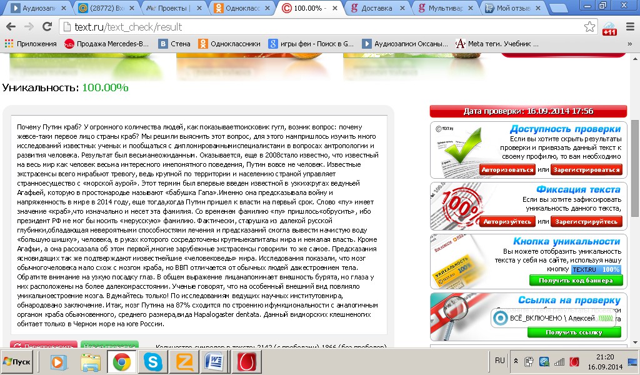Image resolution: width=640 pixels, height=375 pixels.
Task: Click the Новая проверка green button
Action: tap(109, 345)
